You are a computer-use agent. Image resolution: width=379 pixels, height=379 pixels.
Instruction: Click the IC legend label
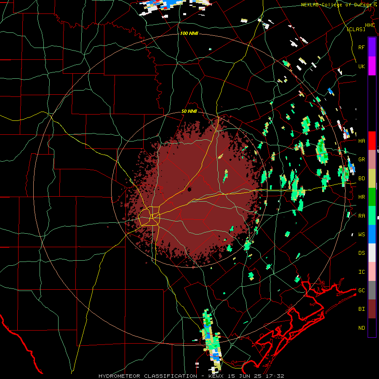[362, 272]
